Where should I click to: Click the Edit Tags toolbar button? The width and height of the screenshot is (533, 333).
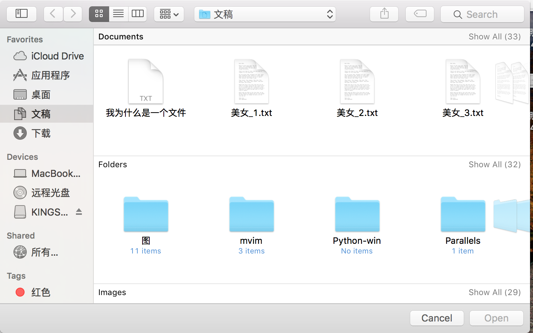click(x=420, y=14)
